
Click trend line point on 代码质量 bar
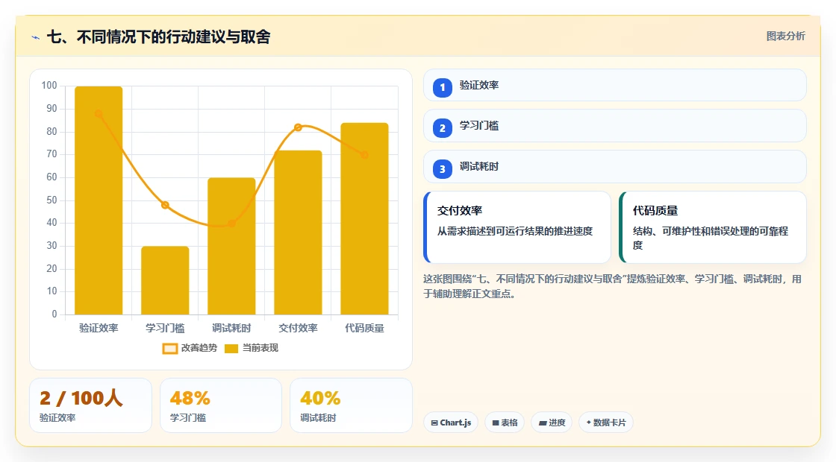pyautogui.click(x=365, y=155)
